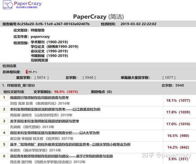Click the title 'PaperCrazy (简洁)'
The width and height of the screenshot is (196, 164).
(x=98, y=17)
